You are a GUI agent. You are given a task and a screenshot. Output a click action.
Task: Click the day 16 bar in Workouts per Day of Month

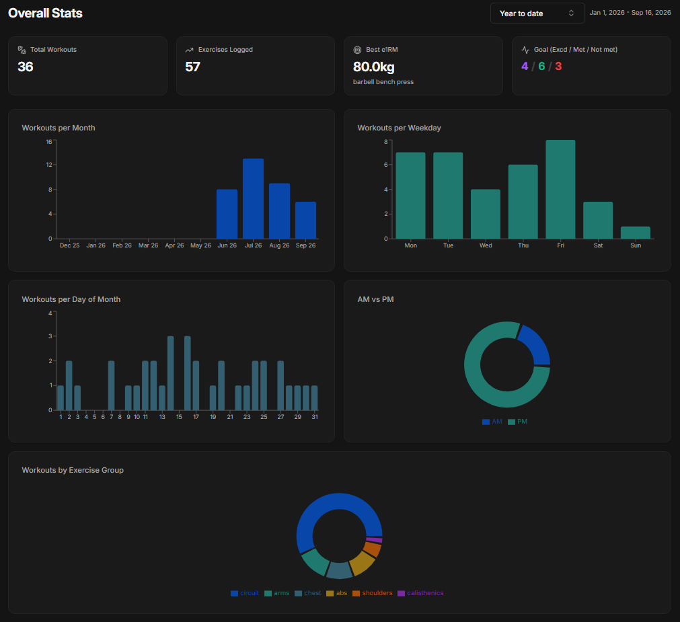(188, 373)
